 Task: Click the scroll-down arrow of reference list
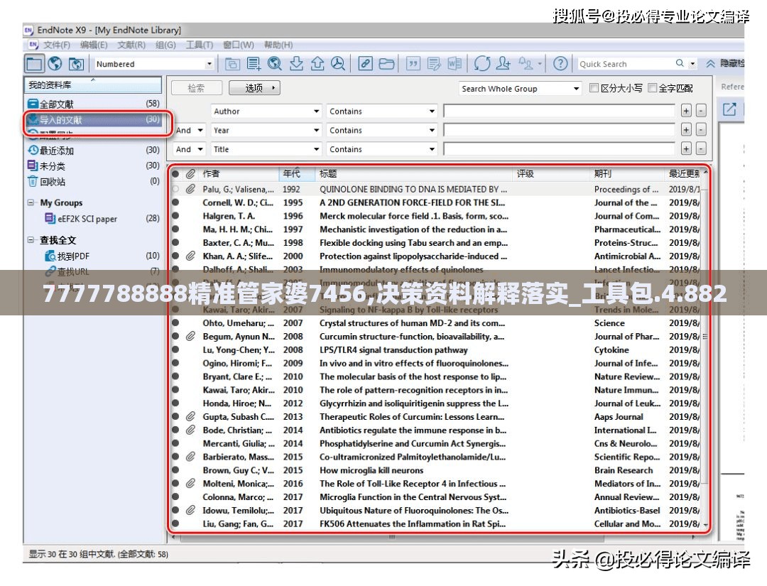point(705,525)
